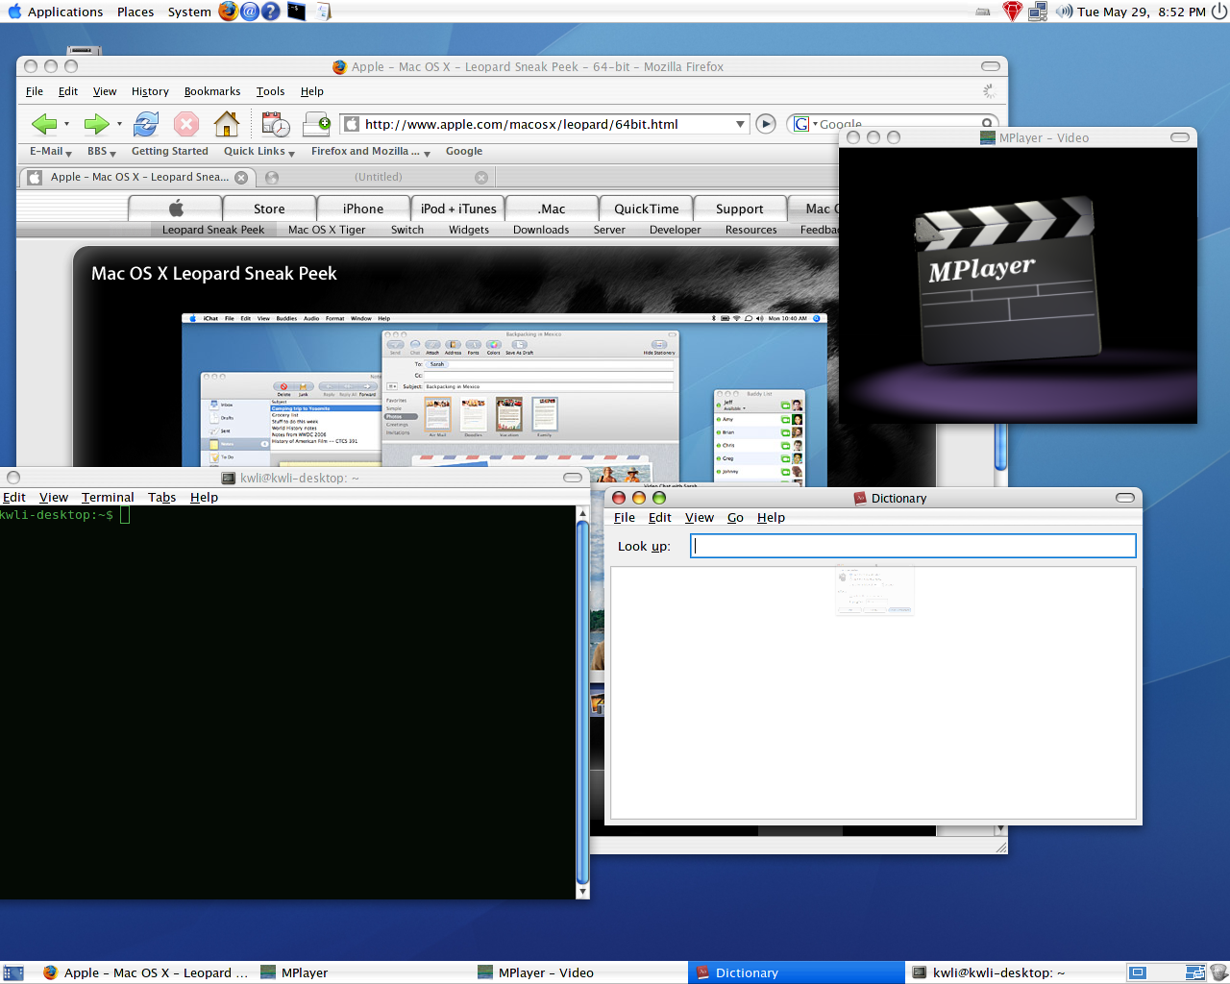The width and height of the screenshot is (1230, 984).
Task: Open the Places menu in top panel
Action: point(135,12)
